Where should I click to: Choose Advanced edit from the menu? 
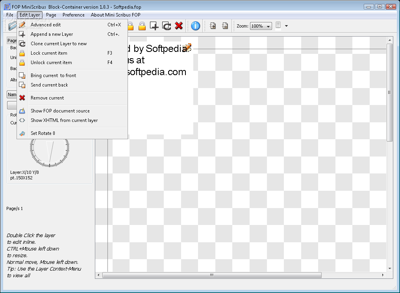72,25
